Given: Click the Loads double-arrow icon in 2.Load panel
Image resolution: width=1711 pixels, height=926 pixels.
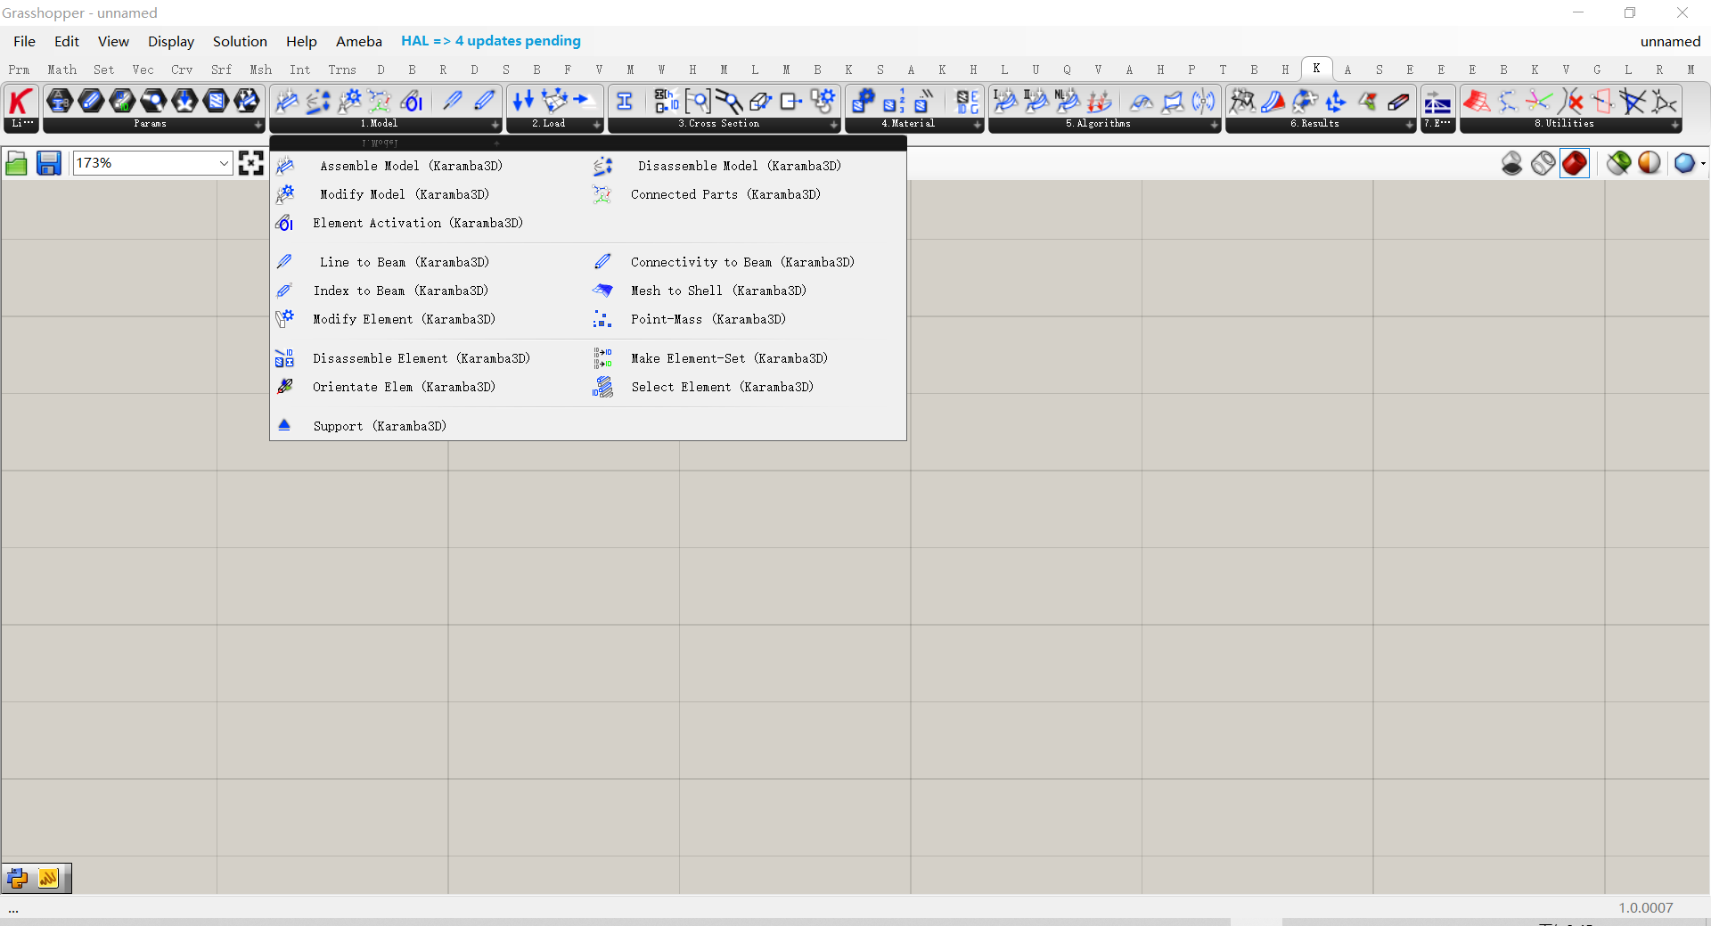Looking at the screenshot, I should [523, 101].
